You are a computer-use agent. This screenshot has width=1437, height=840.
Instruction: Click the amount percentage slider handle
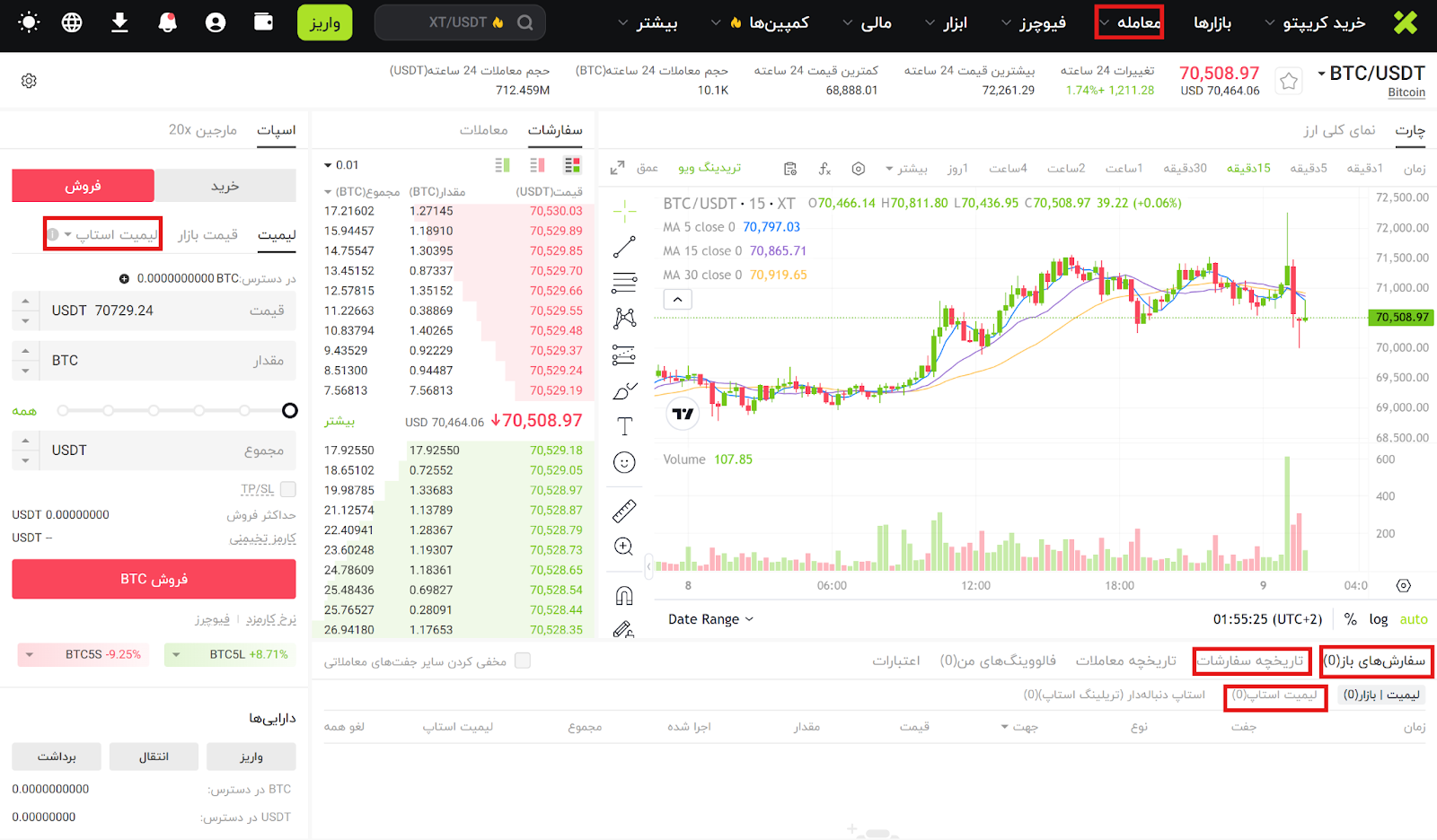tap(289, 410)
